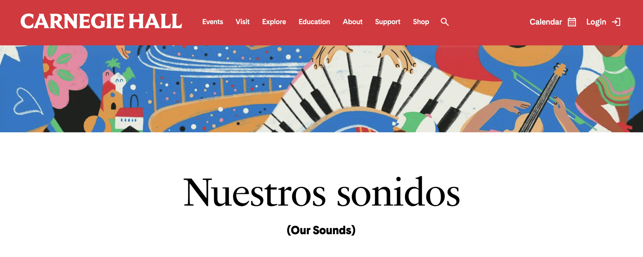
Task: Expand the Explore navigation menu
Action: point(274,22)
